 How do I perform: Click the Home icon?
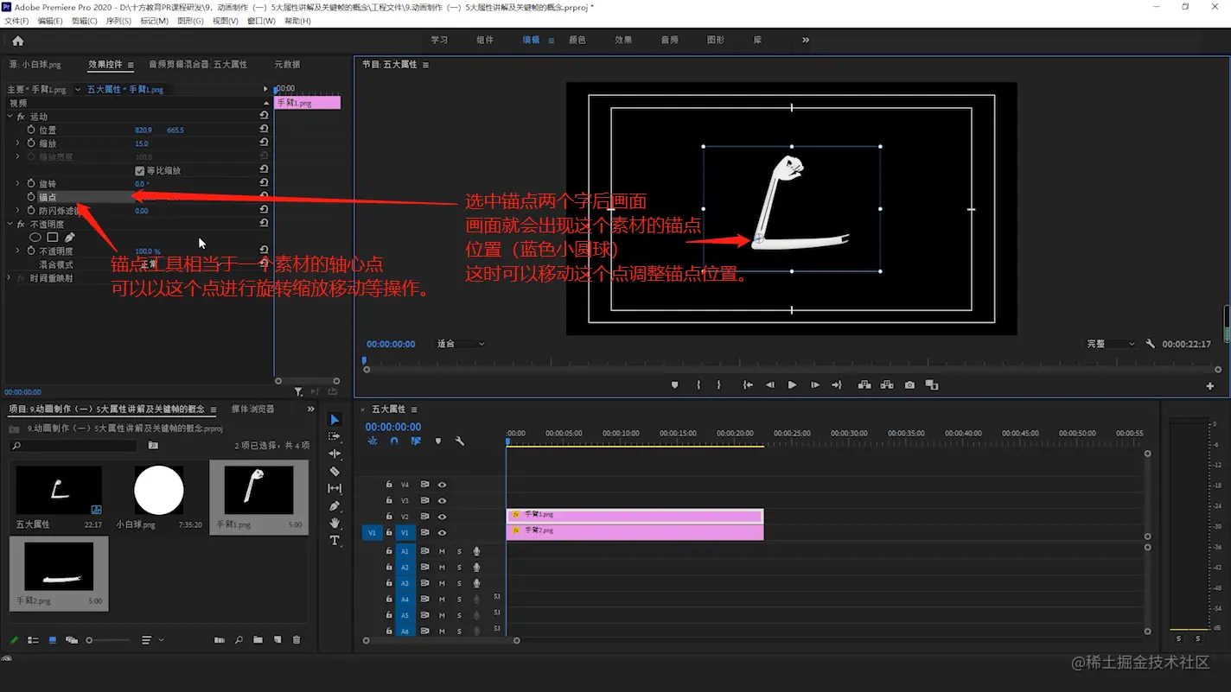pos(17,41)
